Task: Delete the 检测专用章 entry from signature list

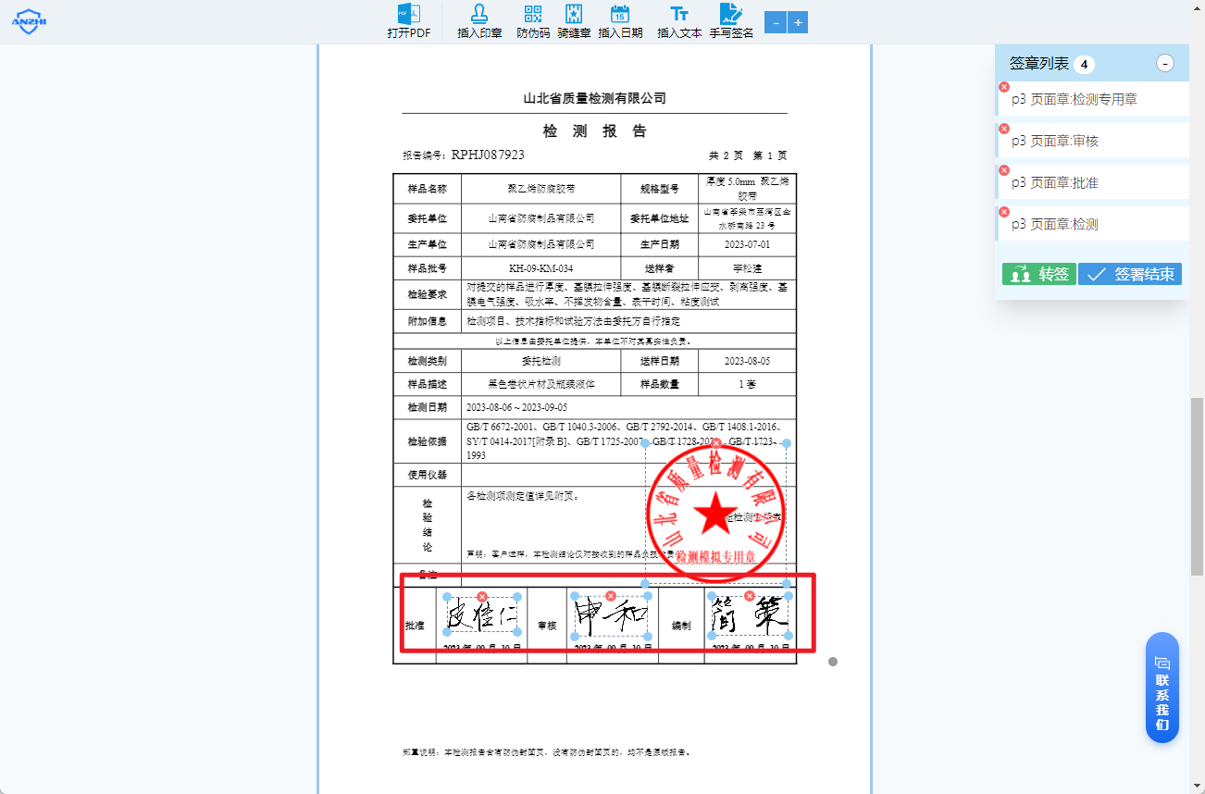Action: pyautogui.click(x=1003, y=85)
